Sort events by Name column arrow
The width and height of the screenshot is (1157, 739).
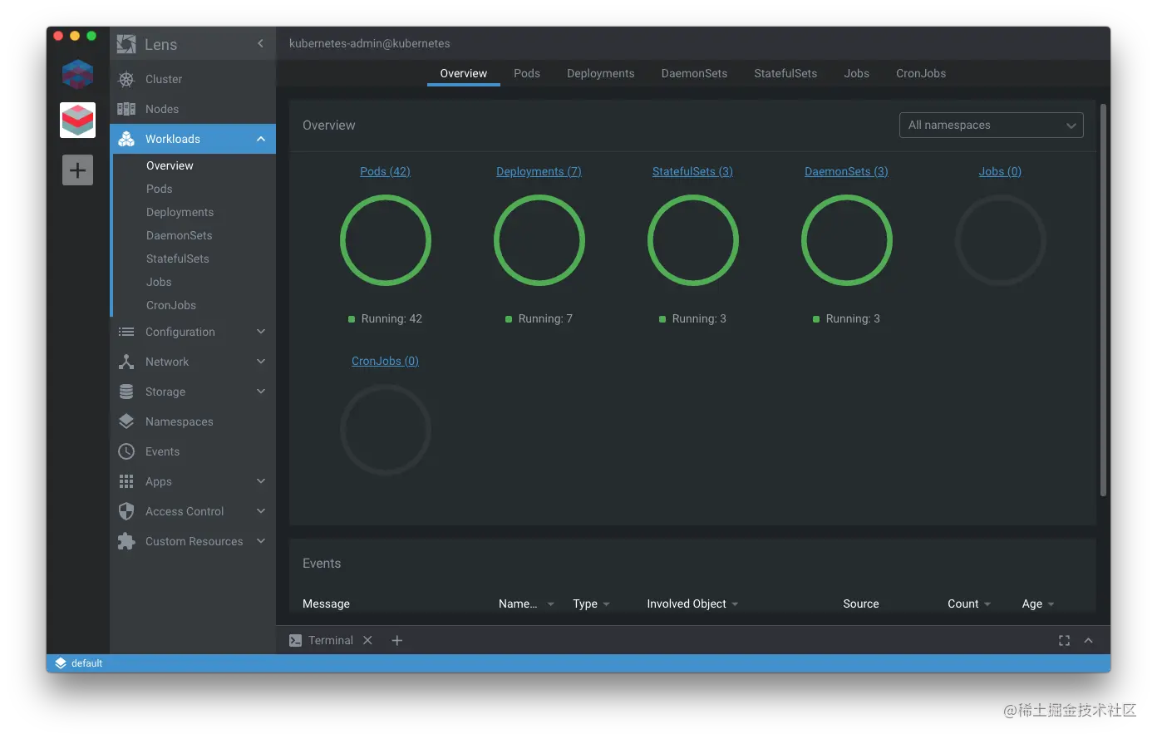pos(550,604)
